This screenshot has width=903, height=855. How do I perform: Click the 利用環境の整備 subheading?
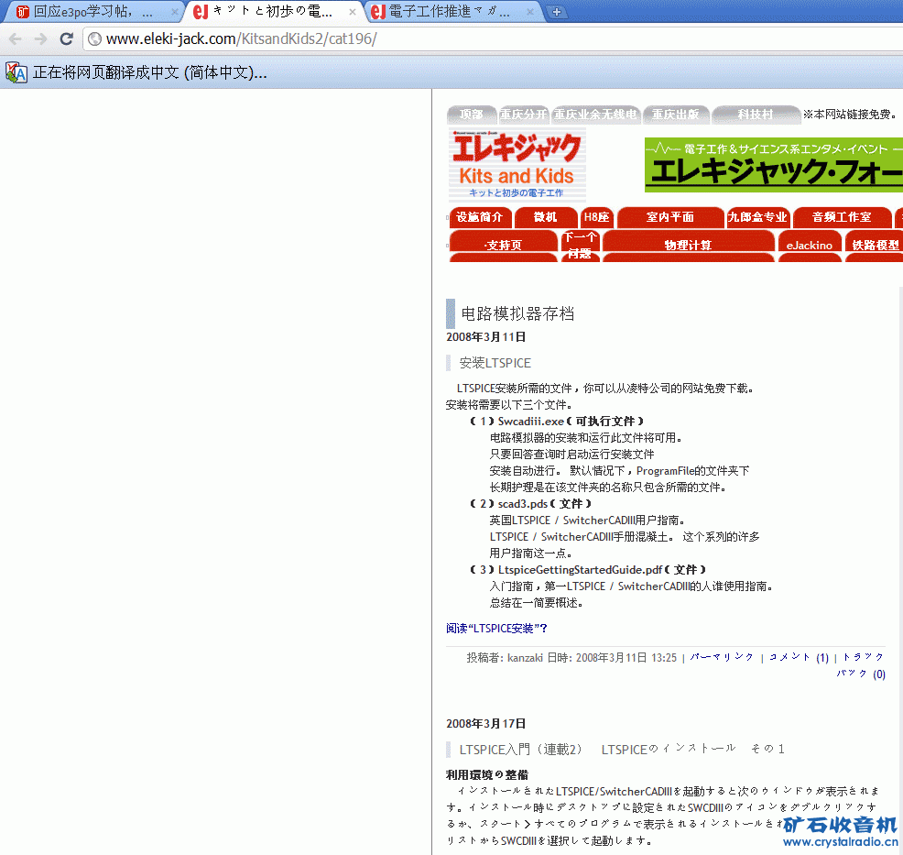click(487, 775)
